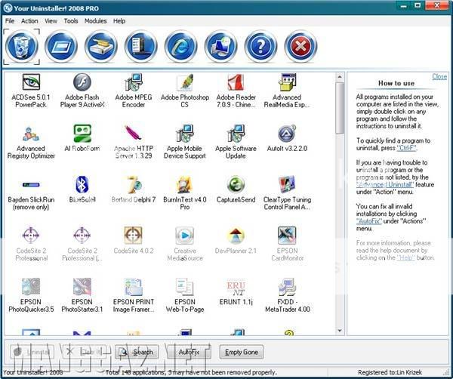453x379 pixels.
Task: Select Adobe Reader 7.0.9 program icon
Action: tap(236, 82)
